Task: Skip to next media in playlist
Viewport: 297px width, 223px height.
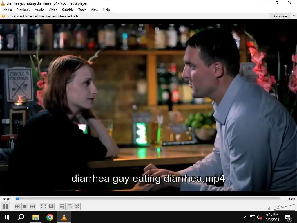Action: 32,206
